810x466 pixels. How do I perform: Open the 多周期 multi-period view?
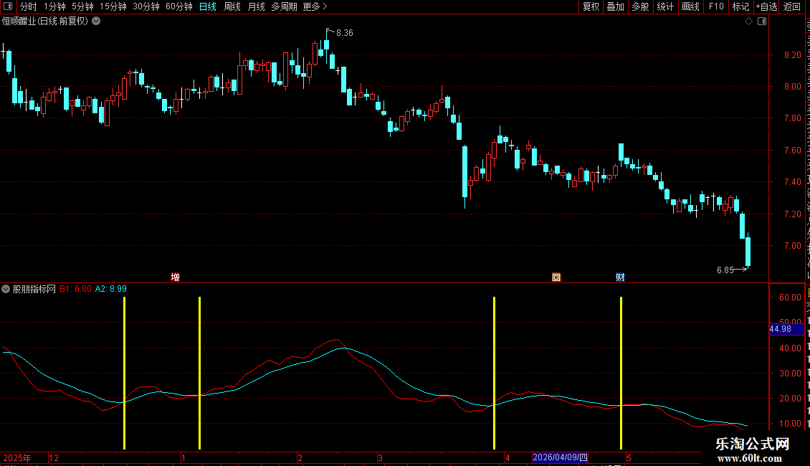(284, 6)
